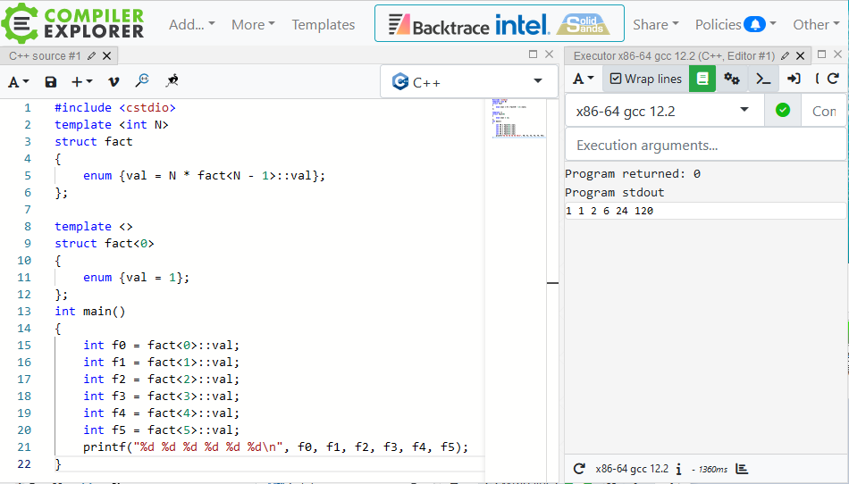Open the timing bar chart icon
The image size is (849, 484).
pos(742,469)
